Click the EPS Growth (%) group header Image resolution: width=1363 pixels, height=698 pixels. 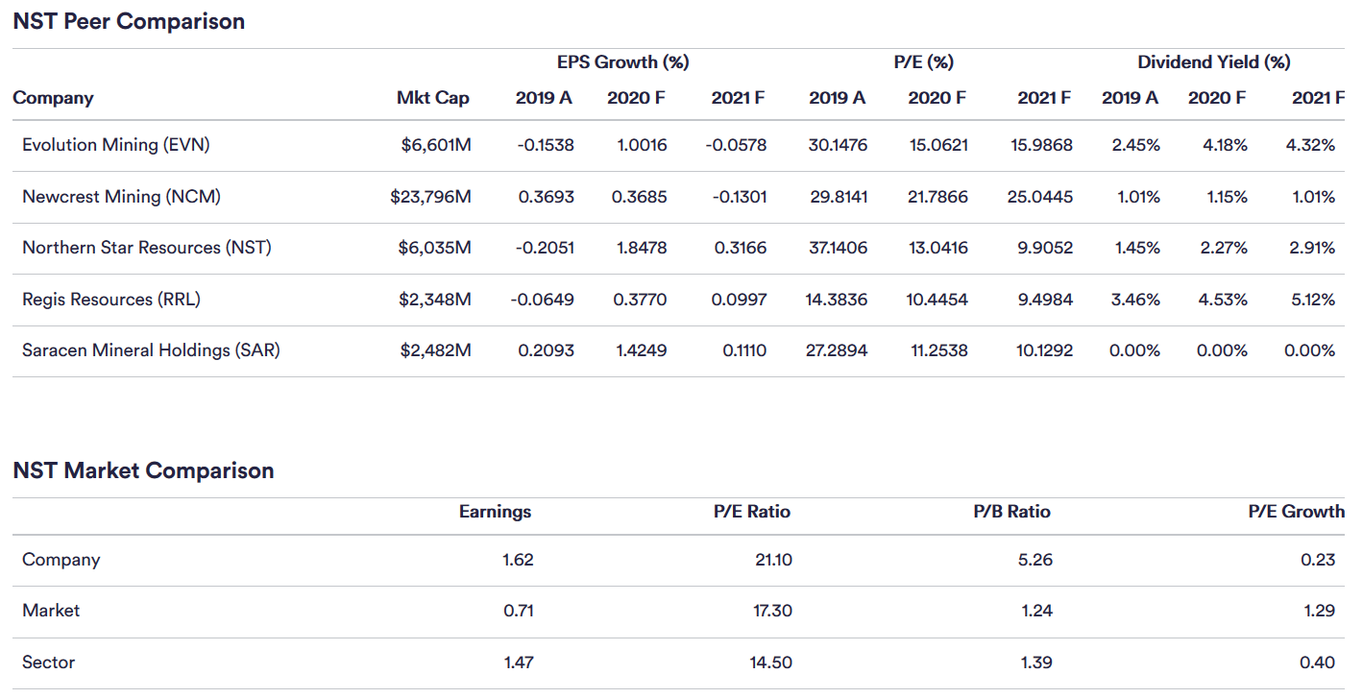click(623, 62)
